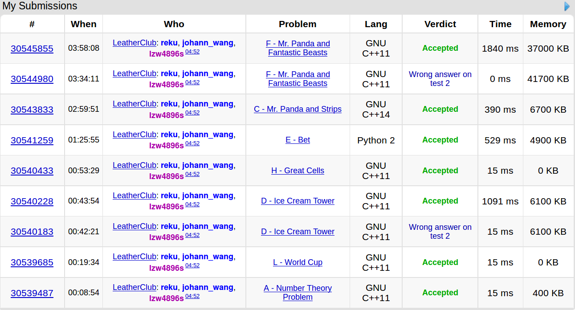Open submission 30540183
Screen dimensions: 575x310
tap(32, 232)
